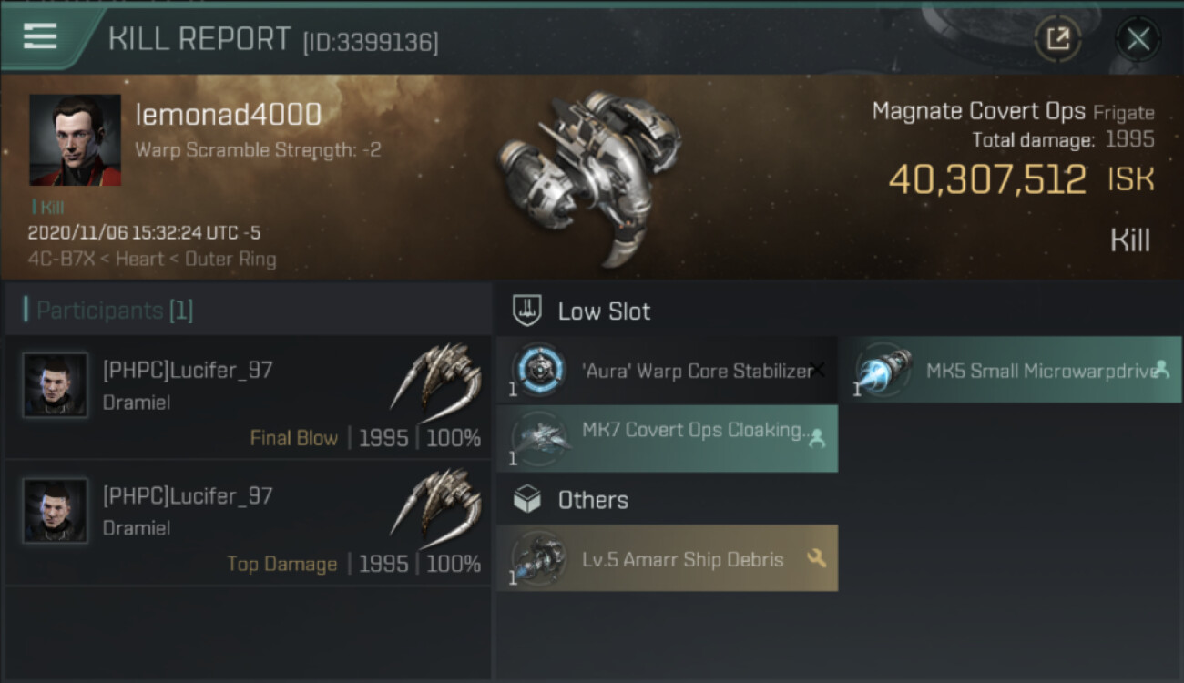This screenshot has height=683, width=1184.
Task: Click the Low Slot shield icon
Action: click(x=527, y=311)
